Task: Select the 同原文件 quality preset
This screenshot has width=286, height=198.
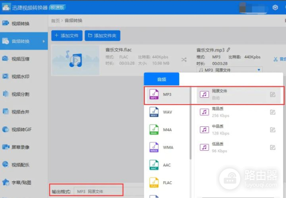Action: [x=239, y=94]
